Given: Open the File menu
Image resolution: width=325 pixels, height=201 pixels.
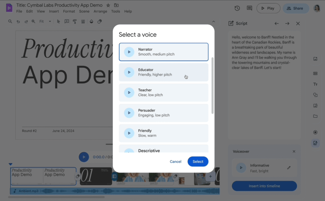Looking at the screenshot, I should [x=19, y=11].
